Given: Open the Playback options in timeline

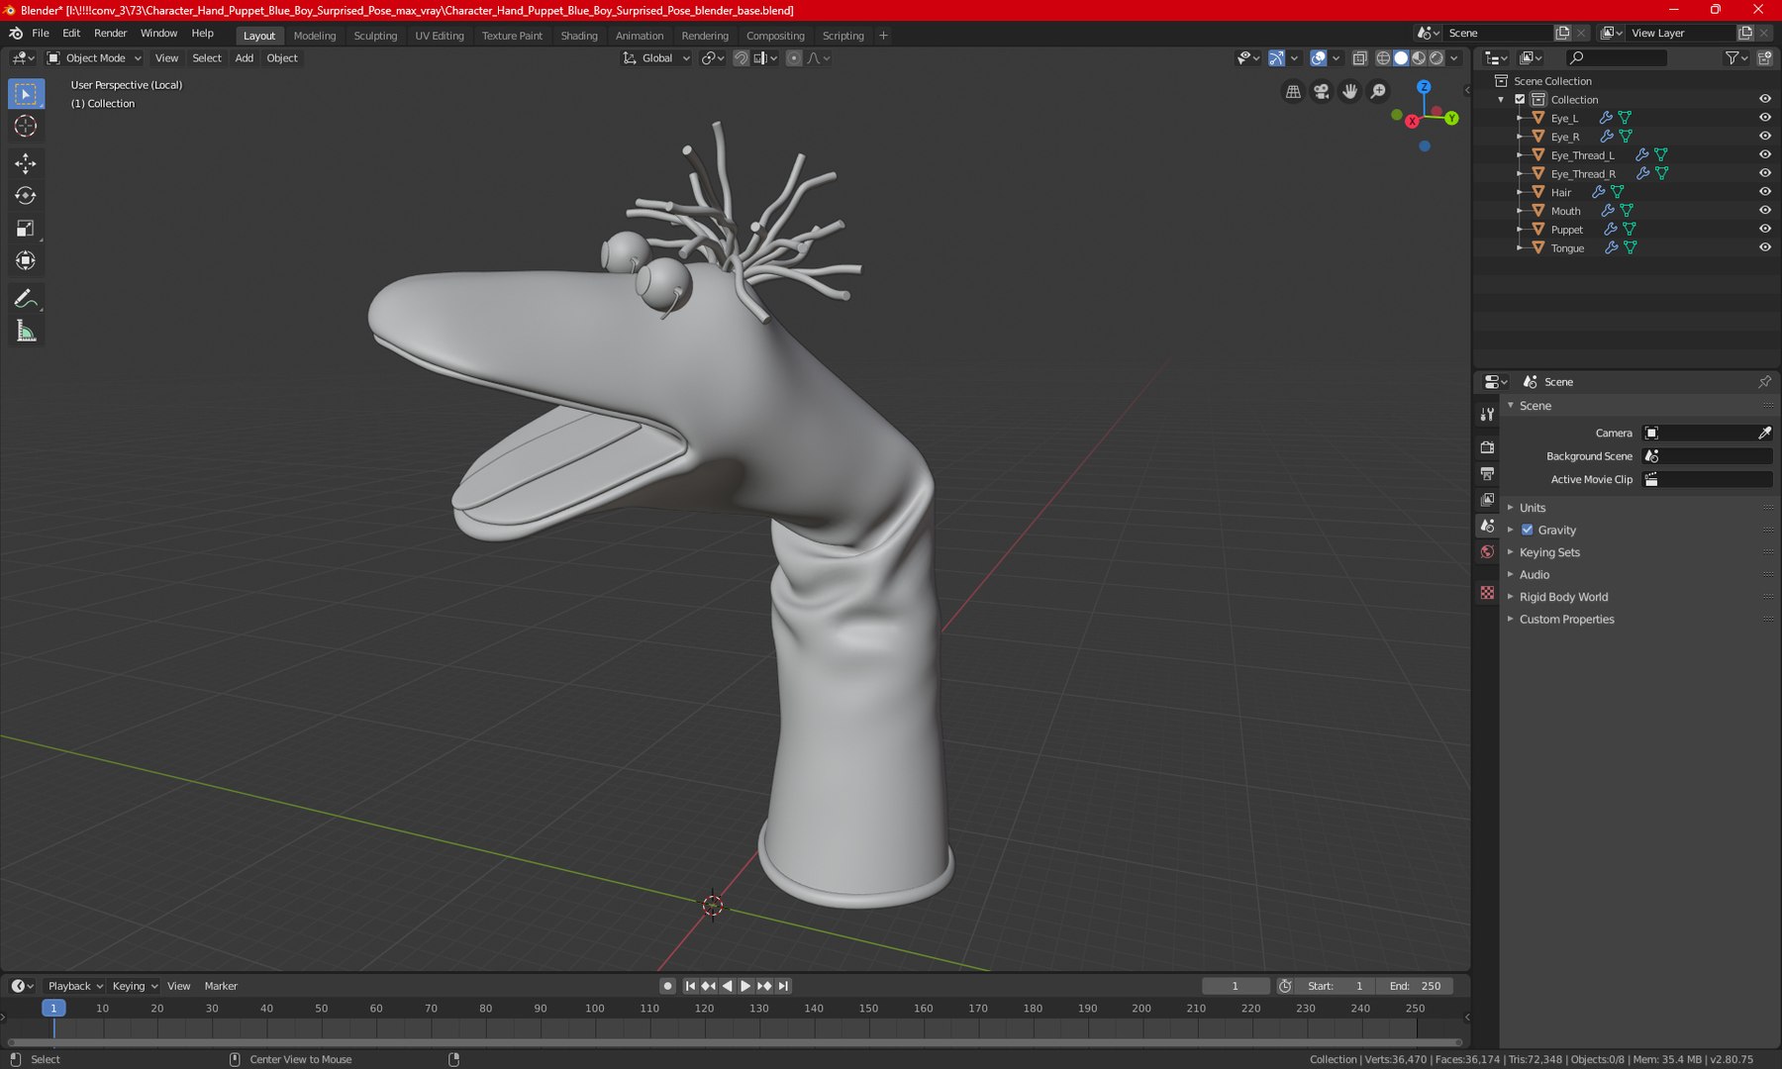Looking at the screenshot, I should pos(75,986).
